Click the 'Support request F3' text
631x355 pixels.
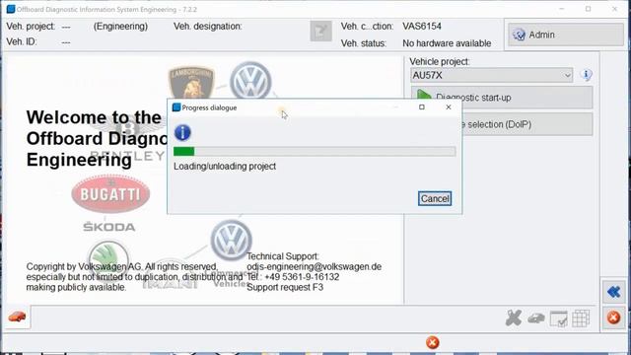(285, 287)
